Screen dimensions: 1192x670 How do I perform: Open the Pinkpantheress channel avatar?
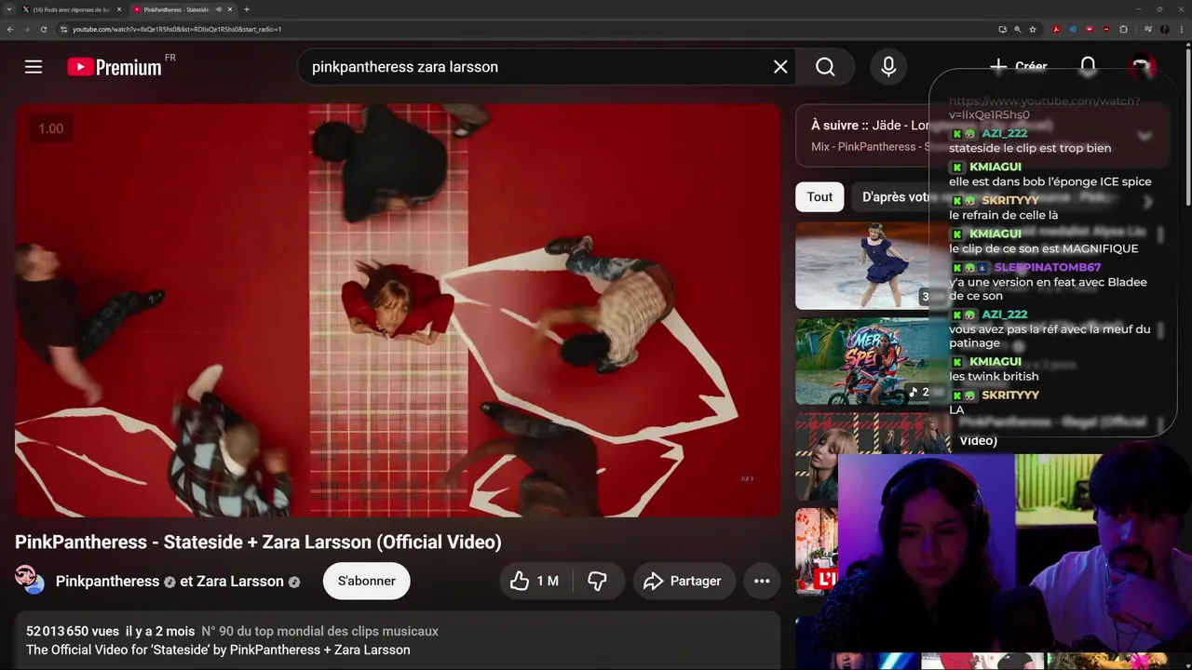point(30,581)
